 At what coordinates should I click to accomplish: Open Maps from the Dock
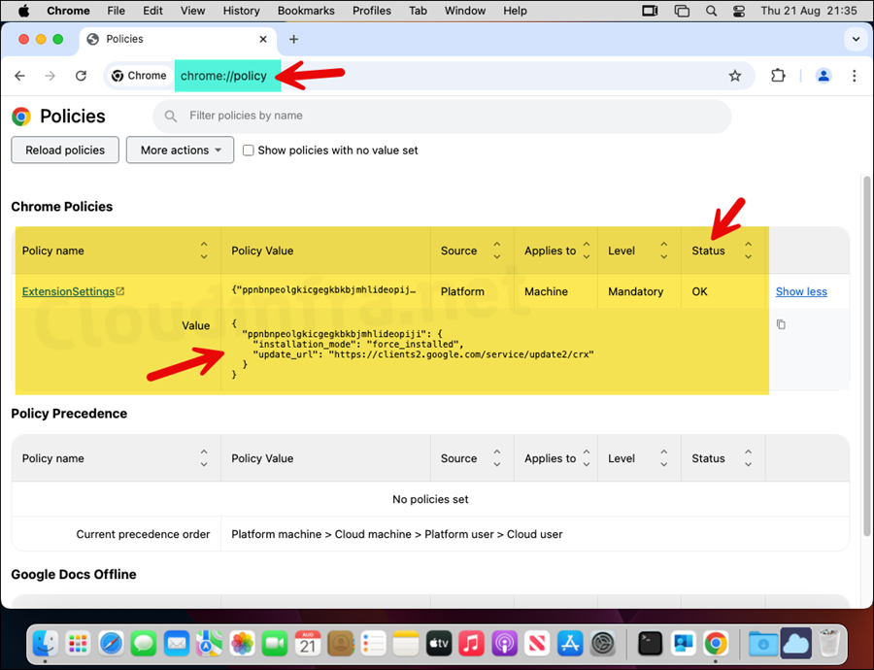pos(209,643)
